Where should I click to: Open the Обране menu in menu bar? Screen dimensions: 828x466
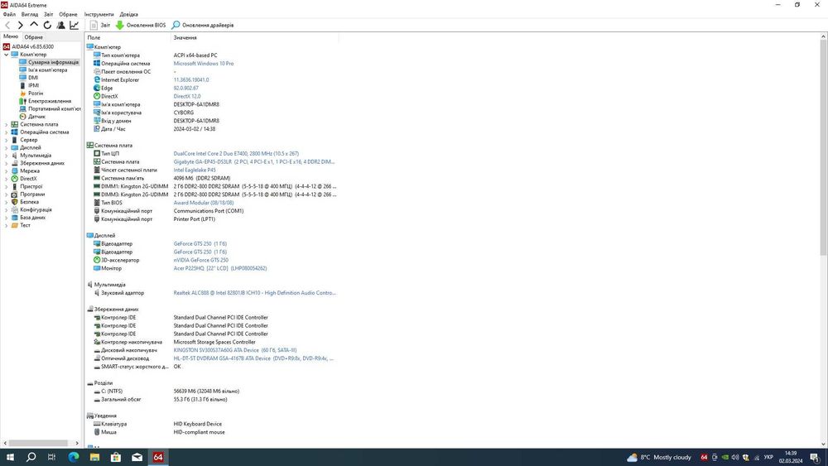(68, 14)
